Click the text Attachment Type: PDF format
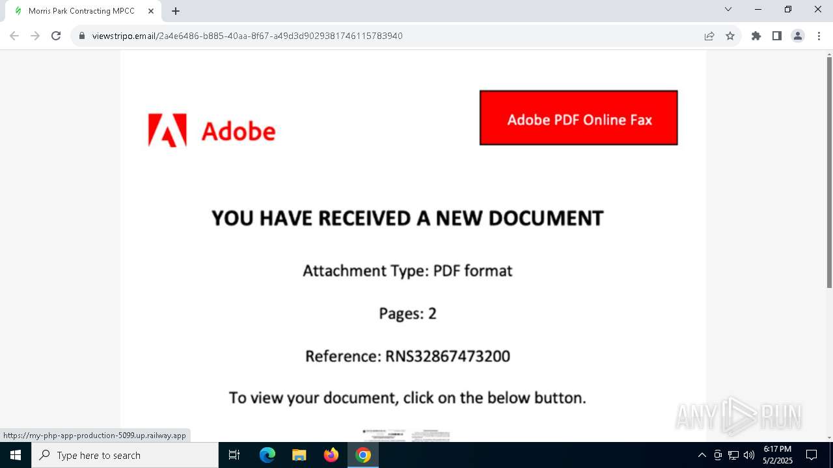This screenshot has width=833, height=468. pos(407,270)
